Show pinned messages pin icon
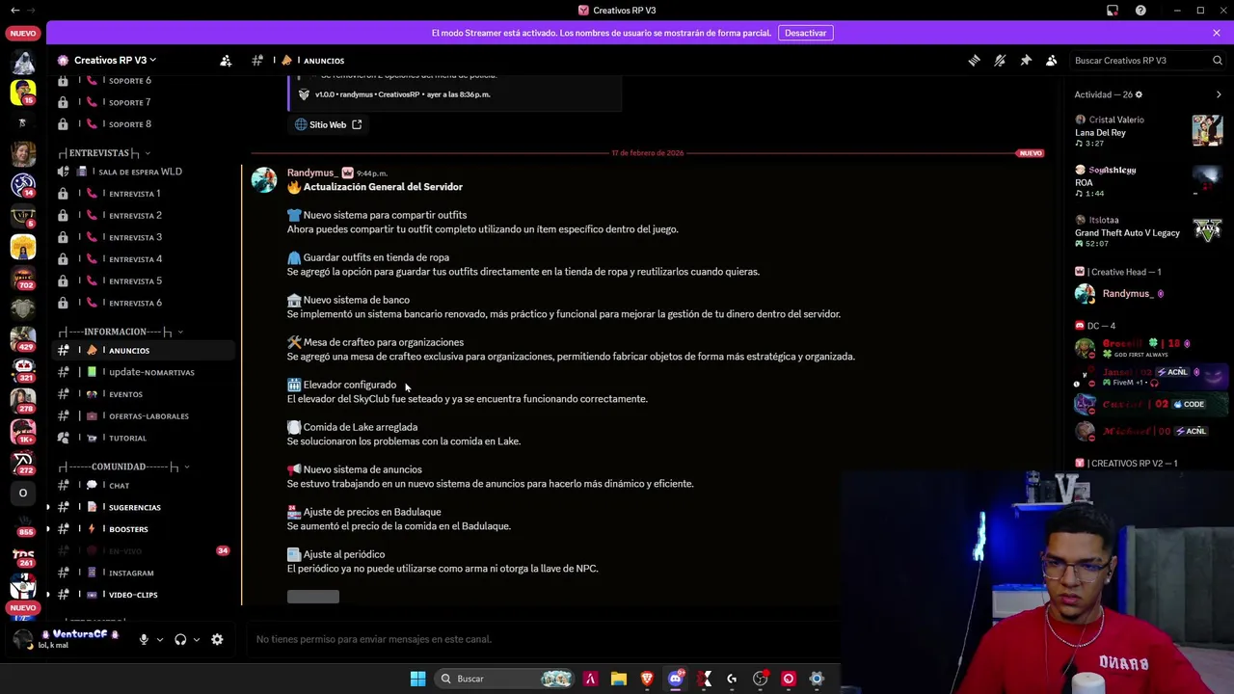Viewport: 1234px width, 694px height. click(1026, 60)
